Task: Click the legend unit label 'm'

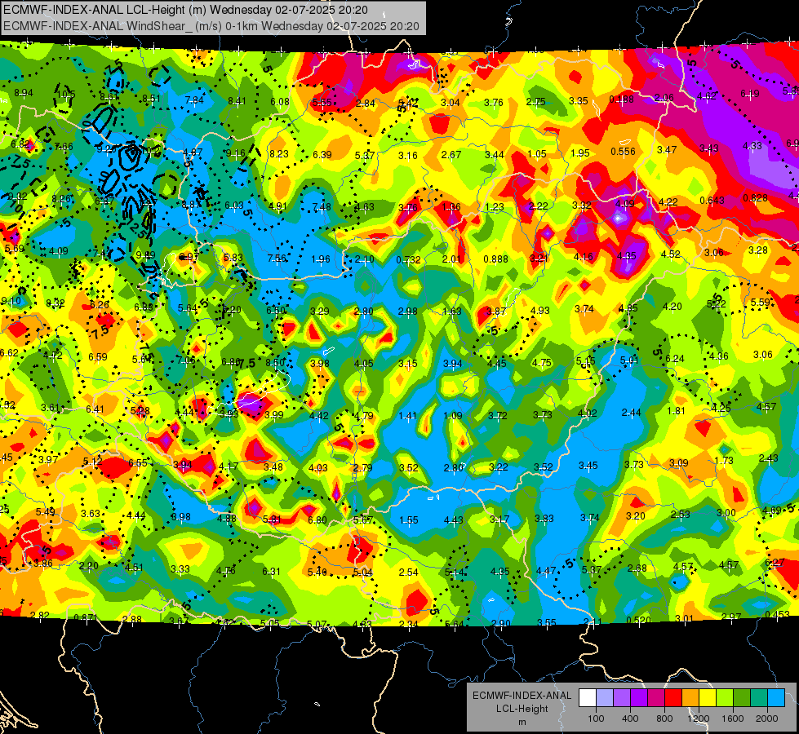Action: click(x=522, y=722)
